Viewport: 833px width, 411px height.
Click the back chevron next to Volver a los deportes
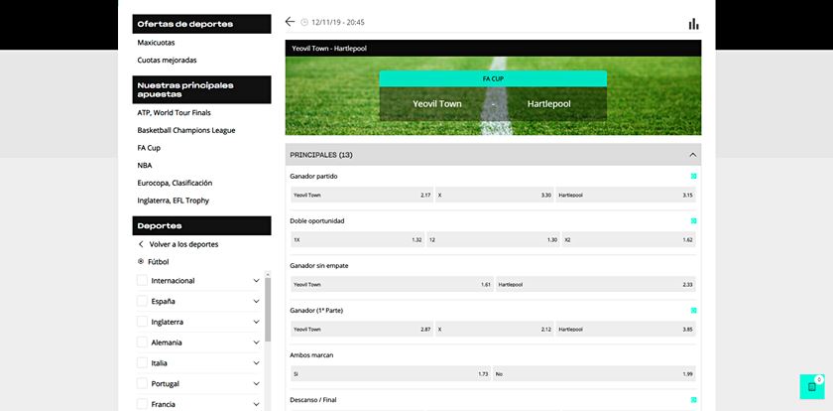141,244
